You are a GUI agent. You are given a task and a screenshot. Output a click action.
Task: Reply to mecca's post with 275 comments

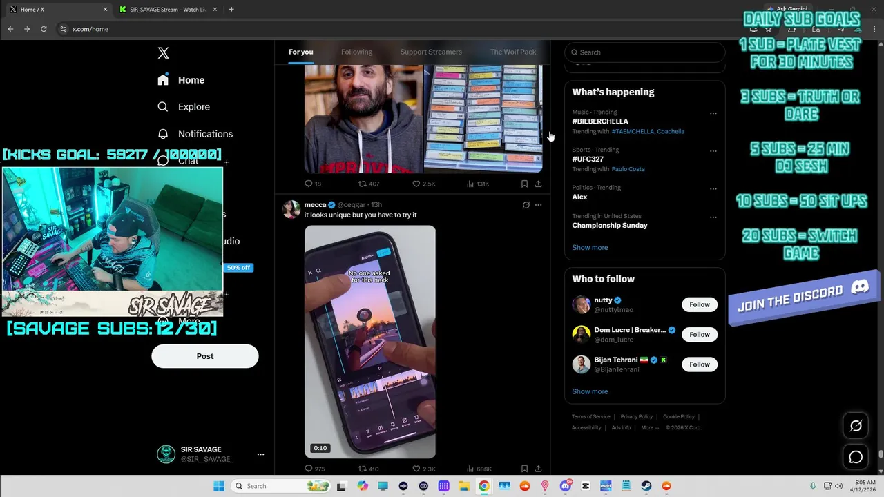[314, 469]
